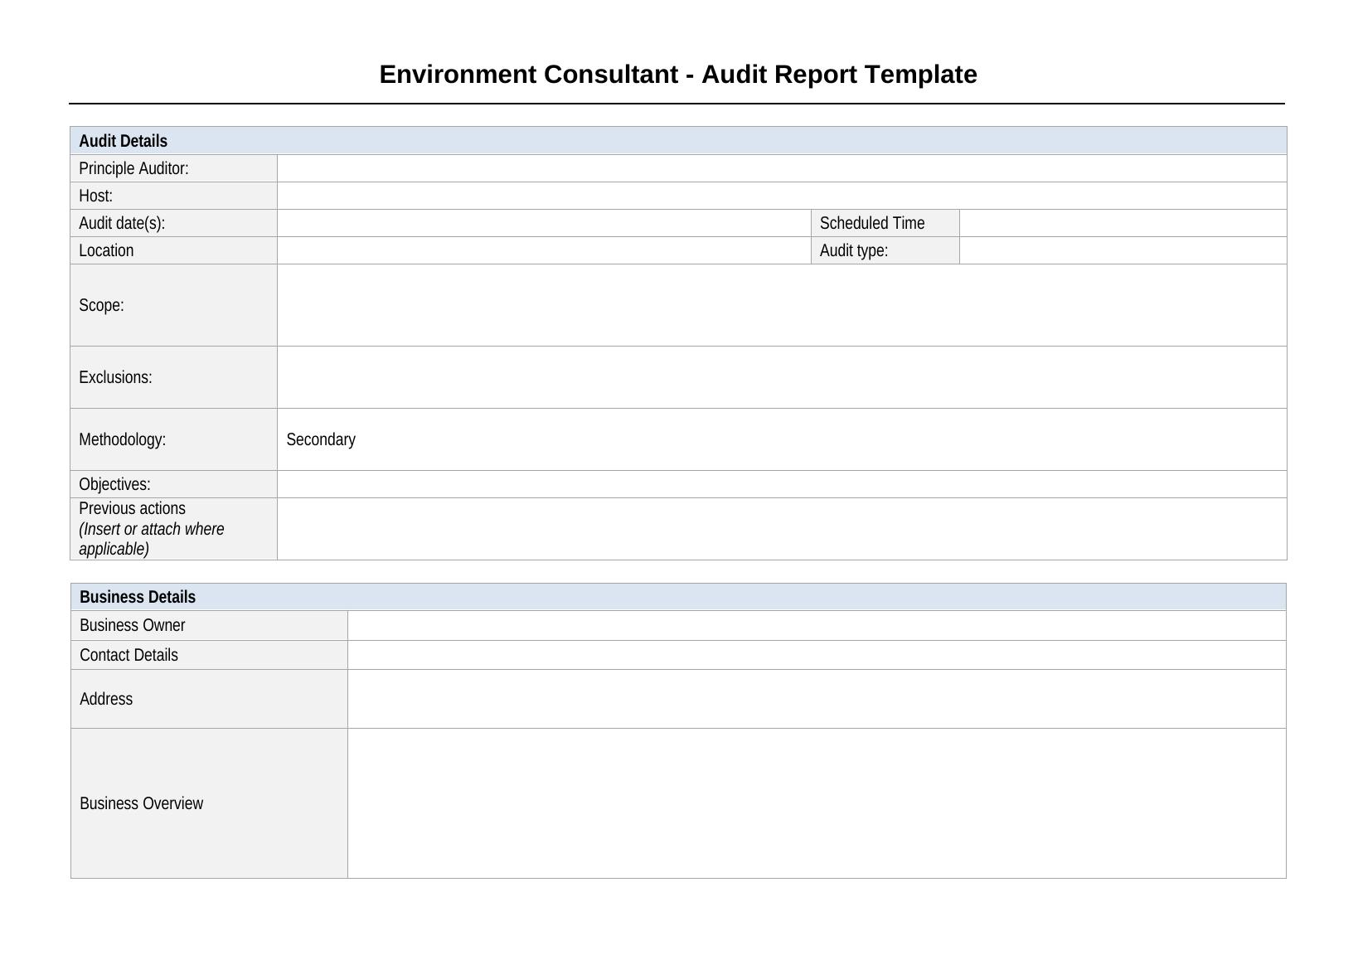Click the document title heading

tap(678, 75)
